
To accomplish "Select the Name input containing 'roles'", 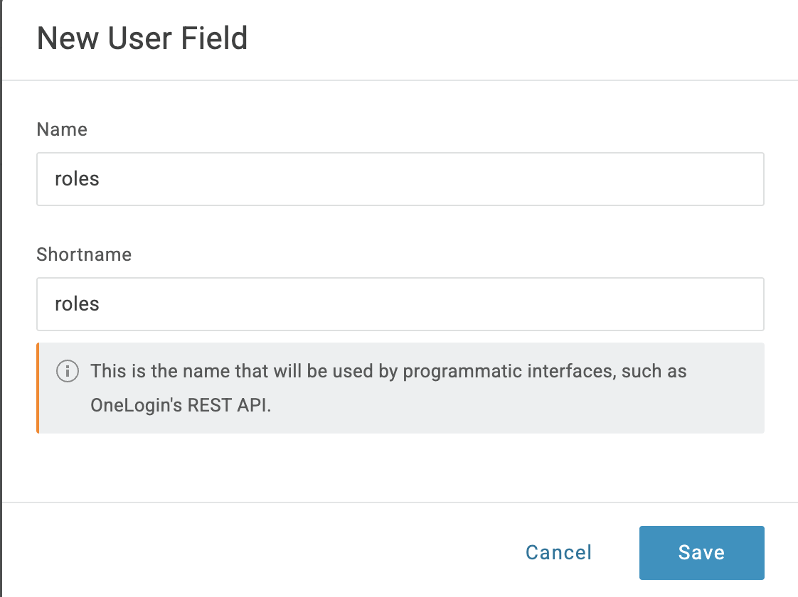I will point(400,179).
